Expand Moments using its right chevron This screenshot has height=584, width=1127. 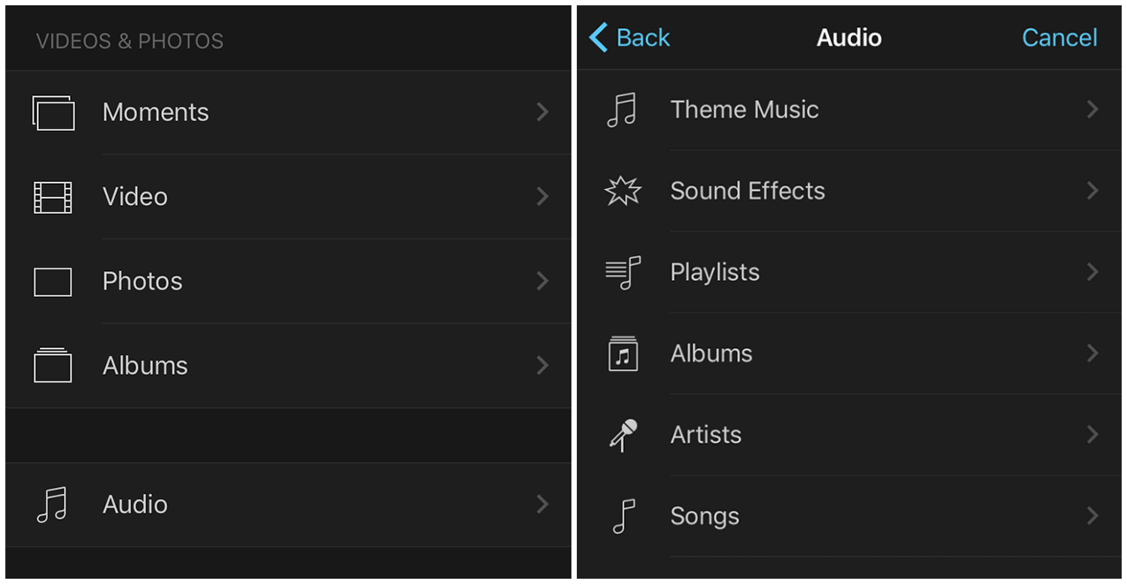[x=542, y=112]
